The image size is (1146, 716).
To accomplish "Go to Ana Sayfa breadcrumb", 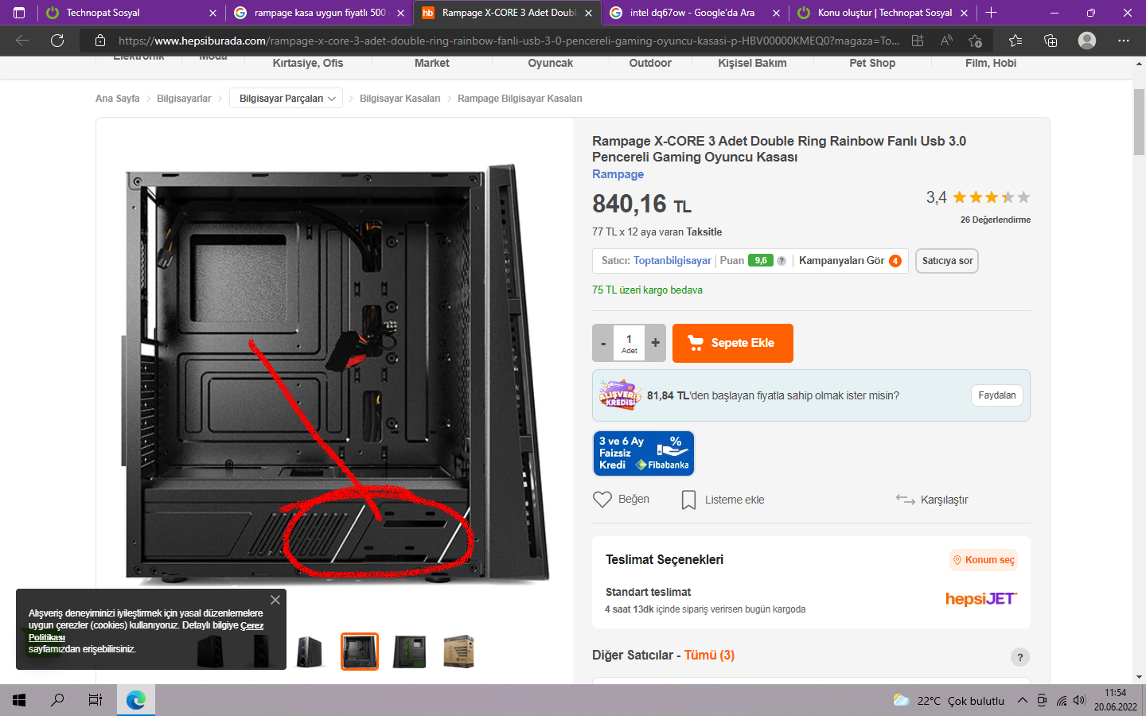I will coord(117,99).
